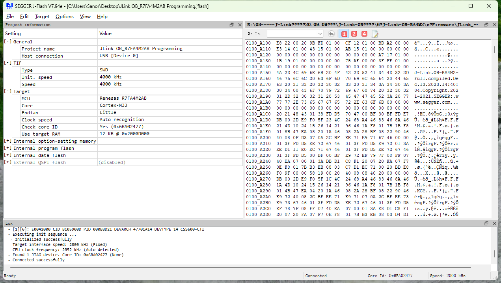Close the Project information panel
501x283 pixels.
[x=240, y=24]
